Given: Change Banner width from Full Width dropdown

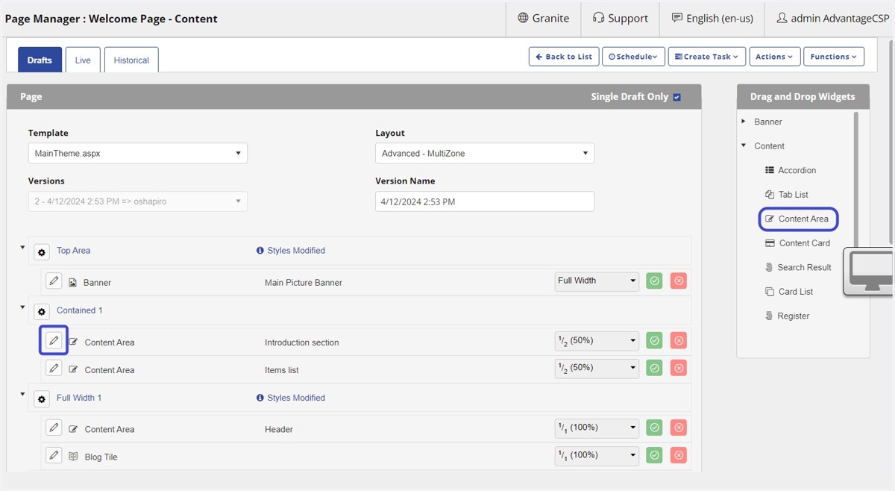Looking at the screenshot, I should pos(597,281).
